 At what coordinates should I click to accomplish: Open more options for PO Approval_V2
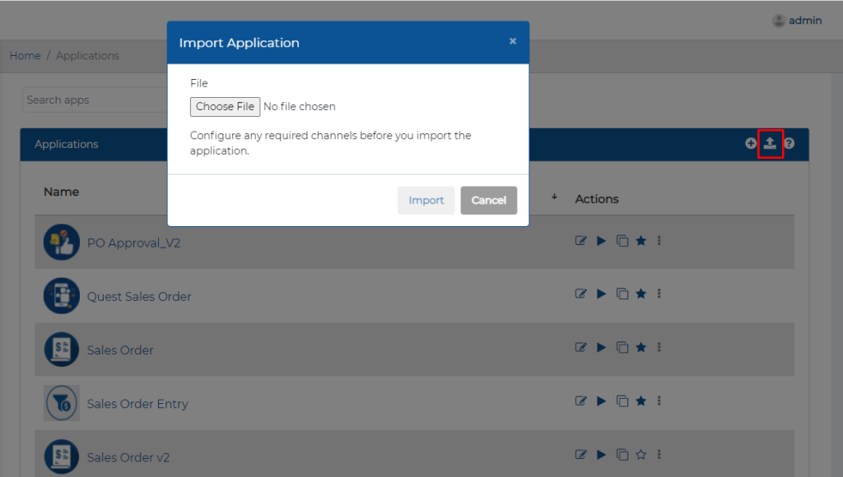(659, 241)
